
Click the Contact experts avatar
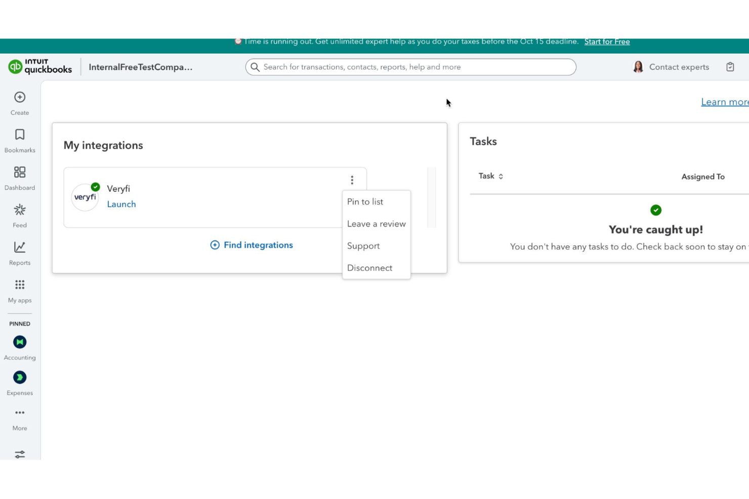[x=638, y=67]
